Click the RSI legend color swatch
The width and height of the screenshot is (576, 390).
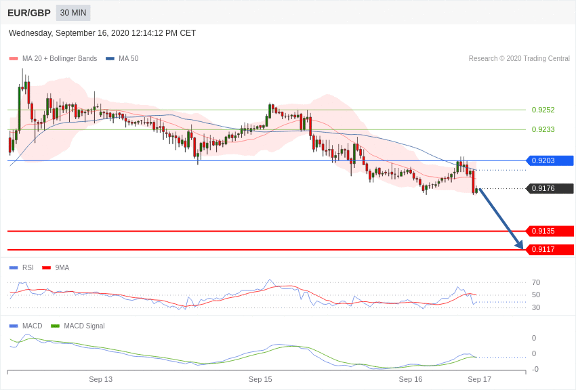point(14,268)
